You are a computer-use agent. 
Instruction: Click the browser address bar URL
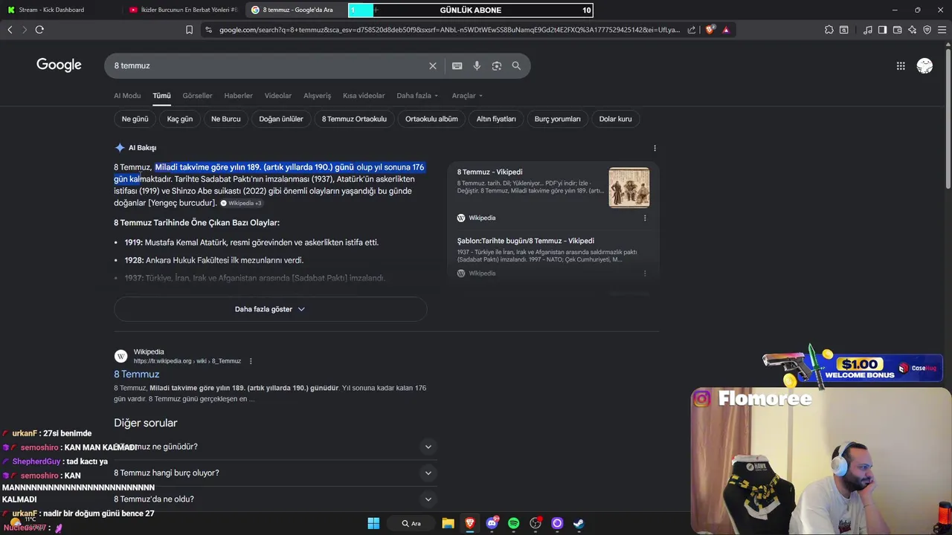click(x=448, y=30)
